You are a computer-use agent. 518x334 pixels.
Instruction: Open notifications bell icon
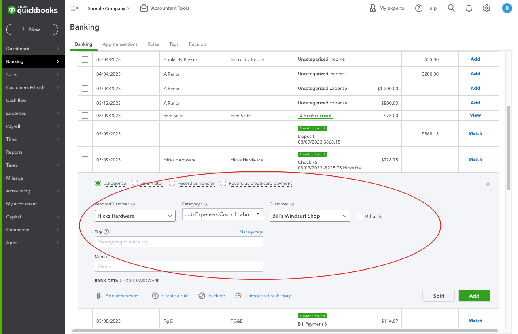click(469, 8)
